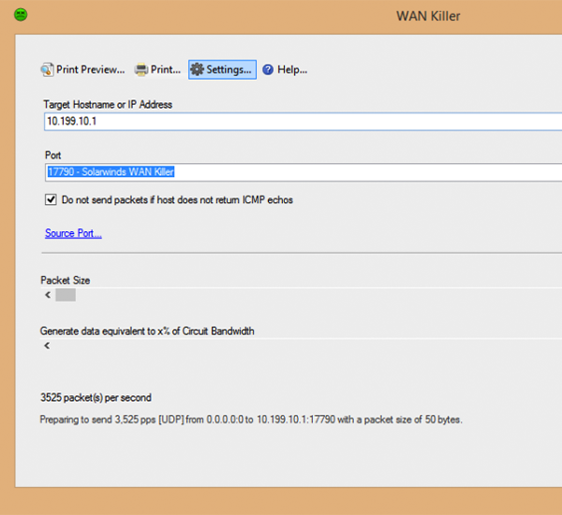Image resolution: width=562 pixels, height=515 pixels.
Task: Click the gray Packet Size slider thumb
Action: [66, 295]
